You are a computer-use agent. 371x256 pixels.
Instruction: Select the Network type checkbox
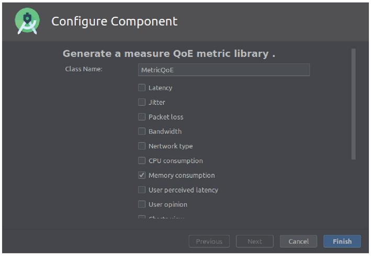click(142, 146)
